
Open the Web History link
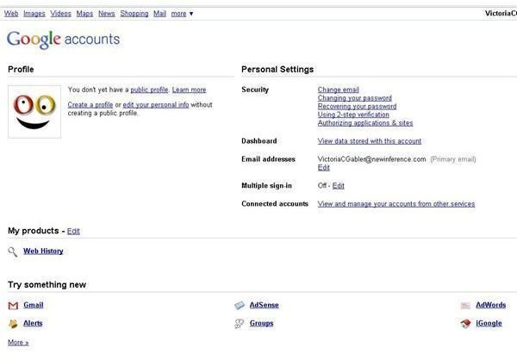[x=43, y=251]
